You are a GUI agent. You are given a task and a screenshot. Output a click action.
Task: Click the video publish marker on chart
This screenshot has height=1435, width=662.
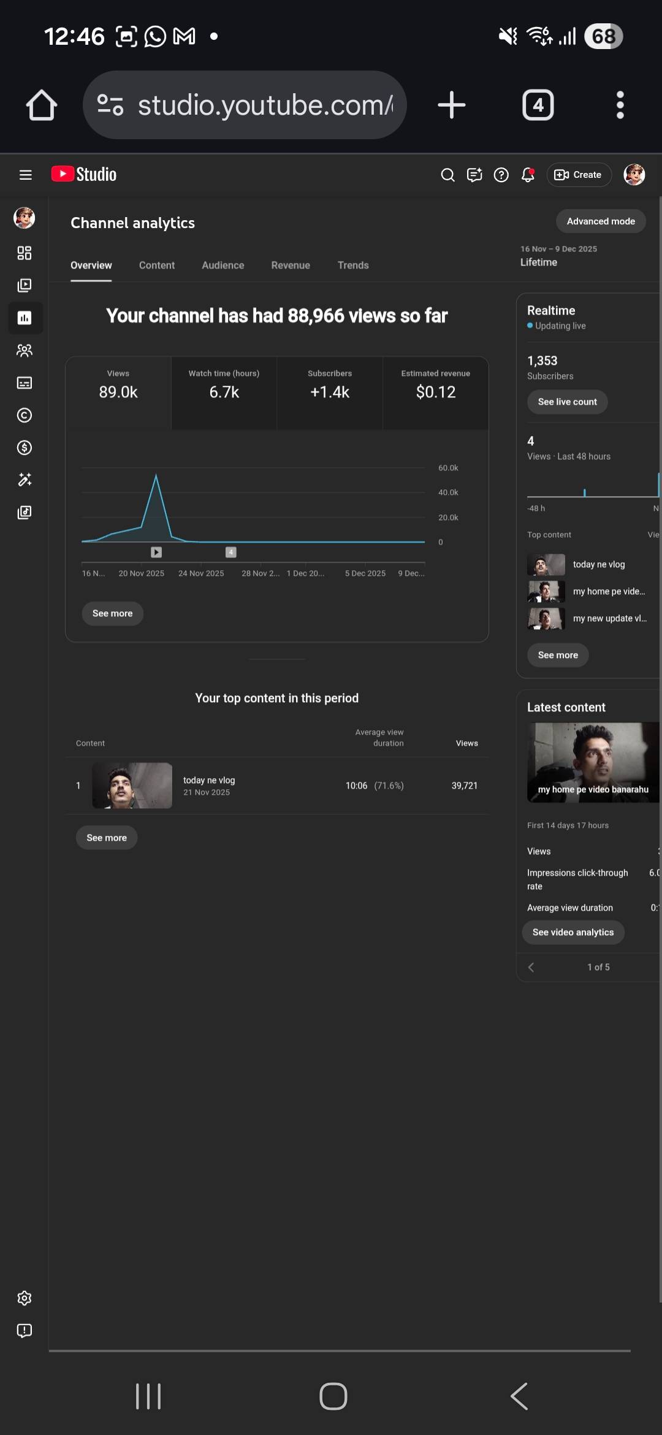[x=156, y=553]
